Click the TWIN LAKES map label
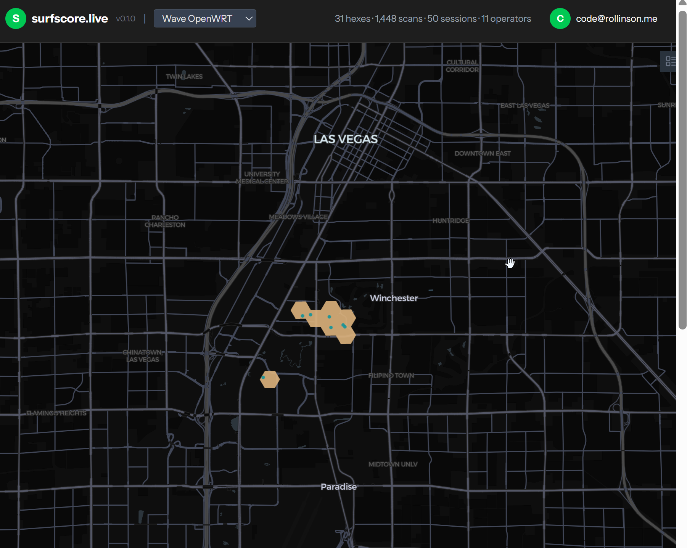The image size is (687, 548). (x=184, y=76)
